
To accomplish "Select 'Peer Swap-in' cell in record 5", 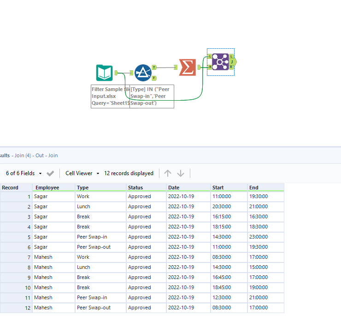I will coord(101,237).
